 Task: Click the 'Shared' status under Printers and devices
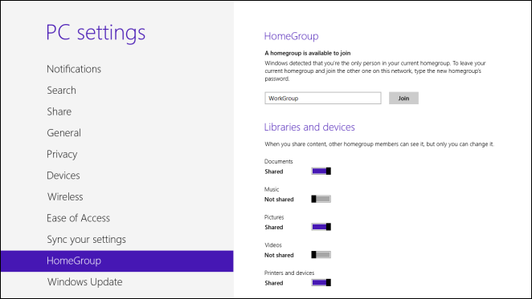(274, 283)
